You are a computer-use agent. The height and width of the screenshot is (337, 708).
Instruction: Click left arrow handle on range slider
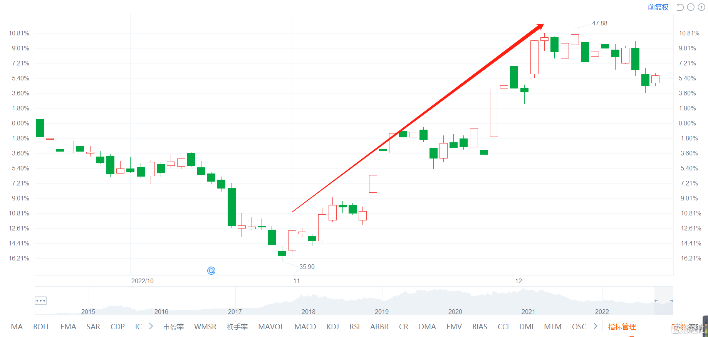point(656,301)
